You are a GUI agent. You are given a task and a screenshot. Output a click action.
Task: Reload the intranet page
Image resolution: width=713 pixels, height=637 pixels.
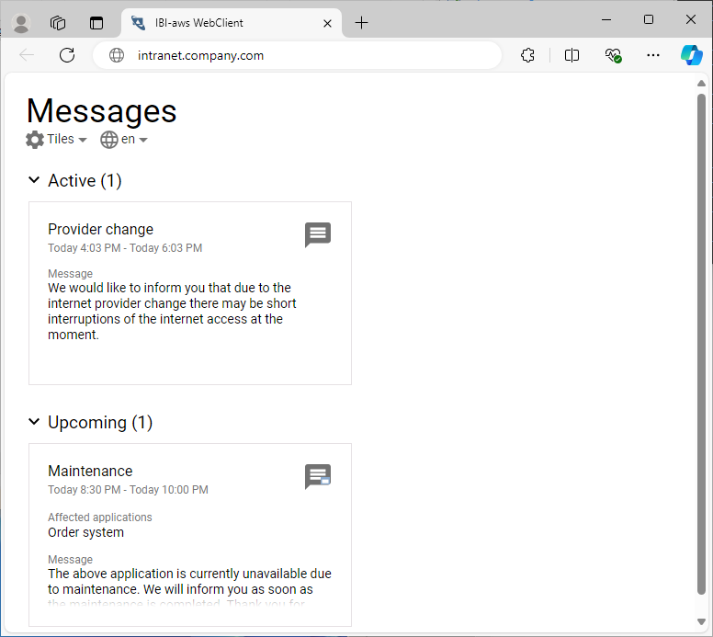(67, 55)
